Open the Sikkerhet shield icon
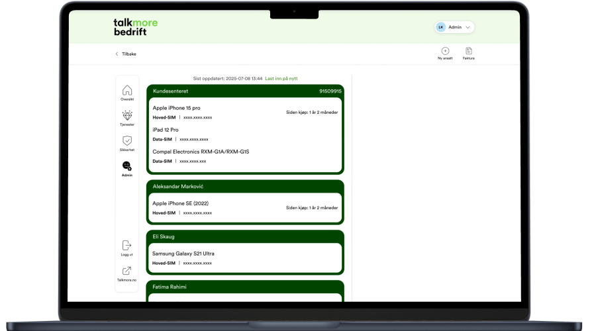The height and width of the screenshot is (331, 596). coord(127,140)
